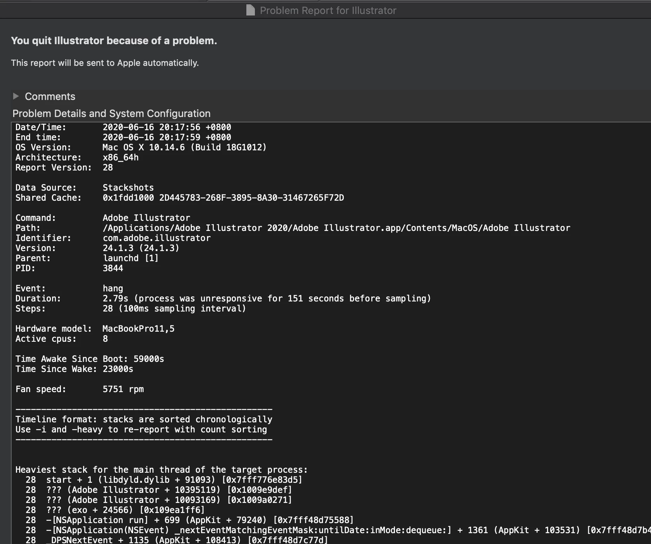The height and width of the screenshot is (544, 651).
Task: Click PID value 3844
Action: click(113, 268)
